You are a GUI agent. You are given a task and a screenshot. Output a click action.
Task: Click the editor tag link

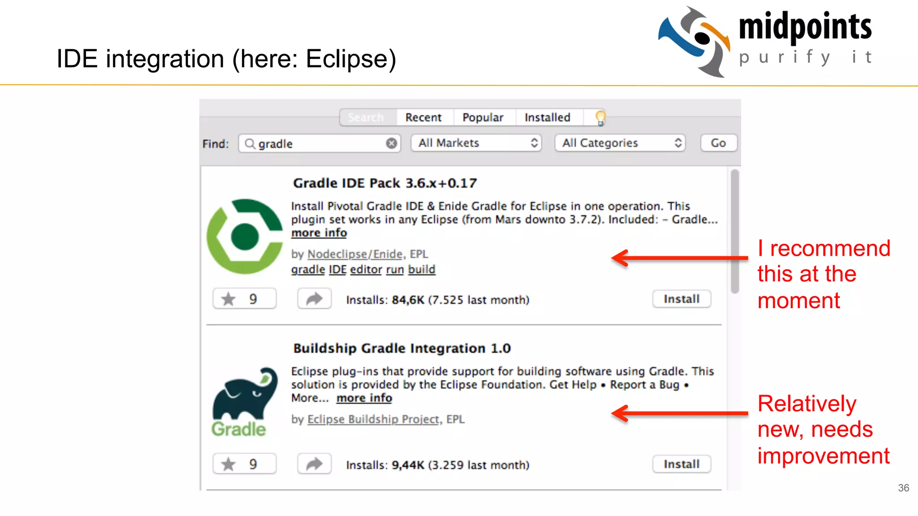click(366, 270)
